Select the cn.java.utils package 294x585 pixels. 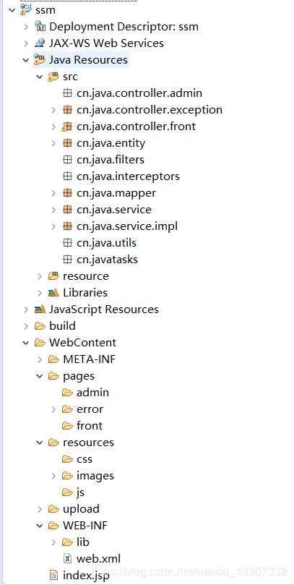tap(107, 243)
